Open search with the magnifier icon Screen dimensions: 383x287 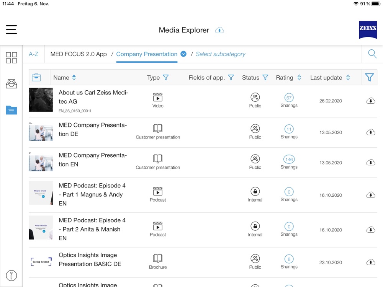tap(372, 54)
